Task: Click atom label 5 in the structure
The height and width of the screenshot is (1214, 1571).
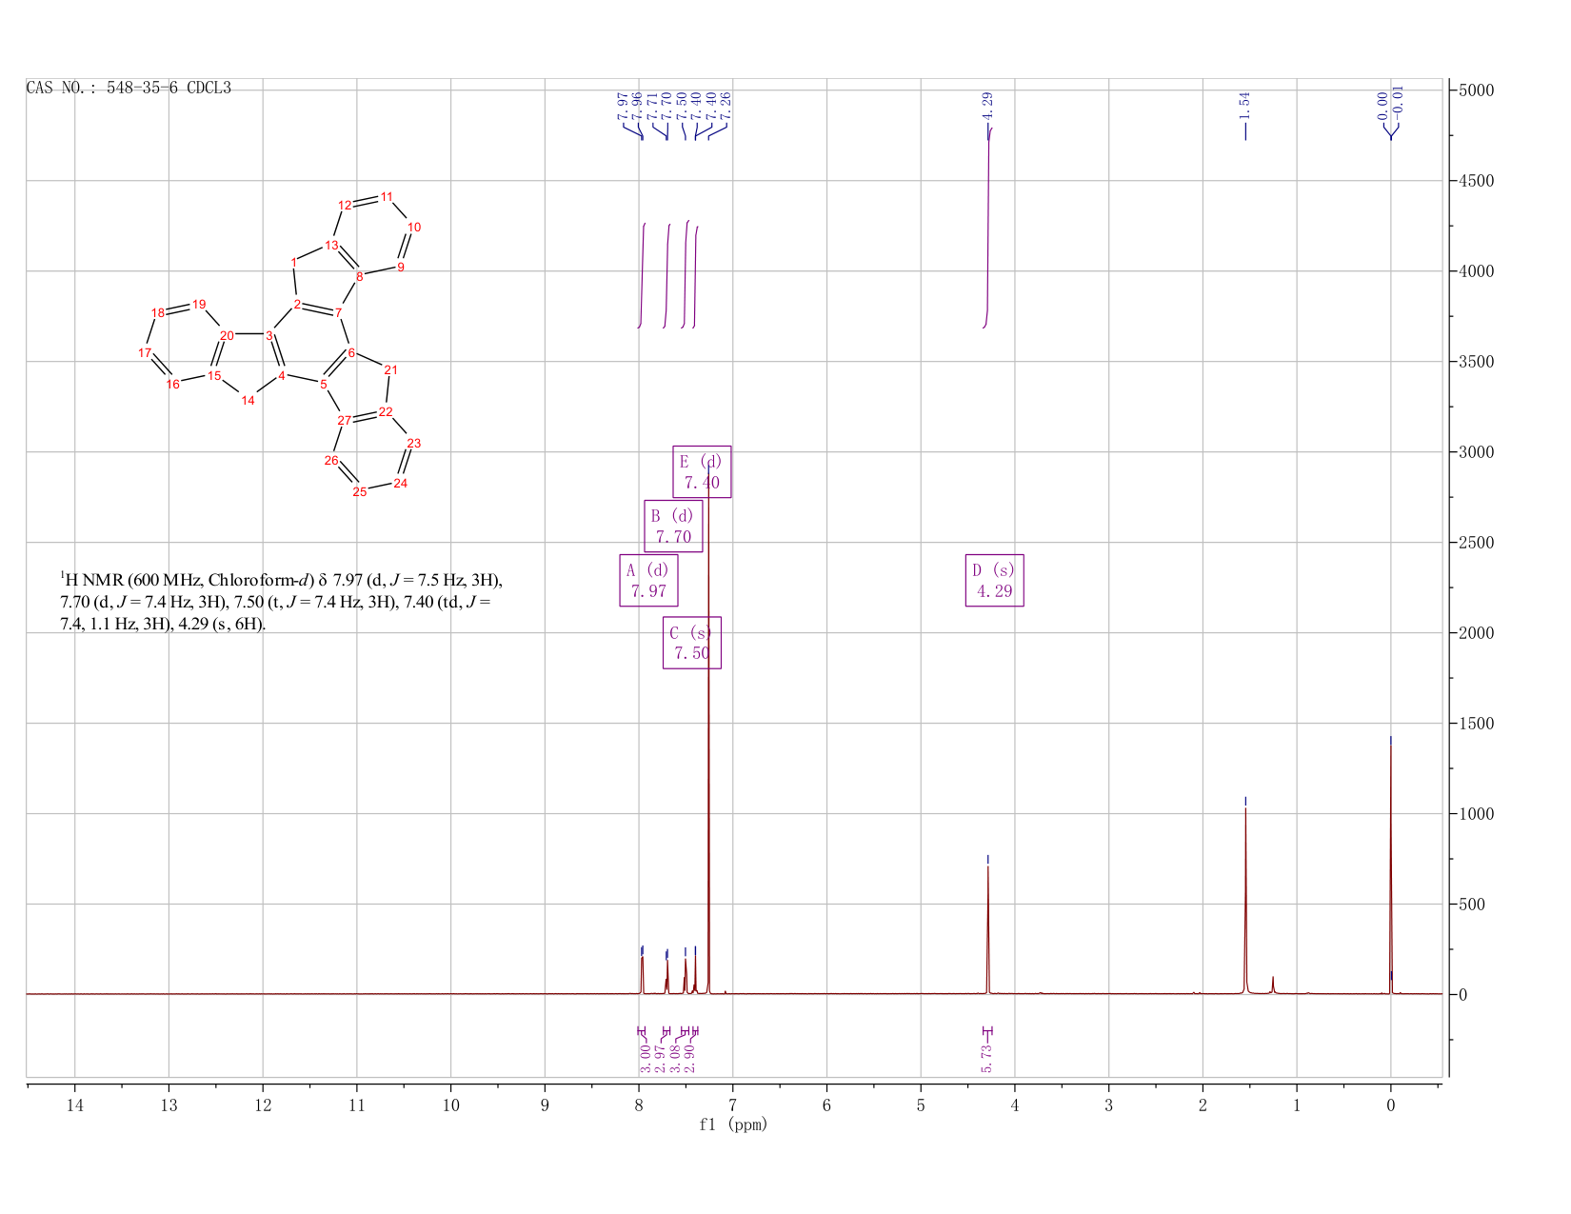Action: pos(324,384)
